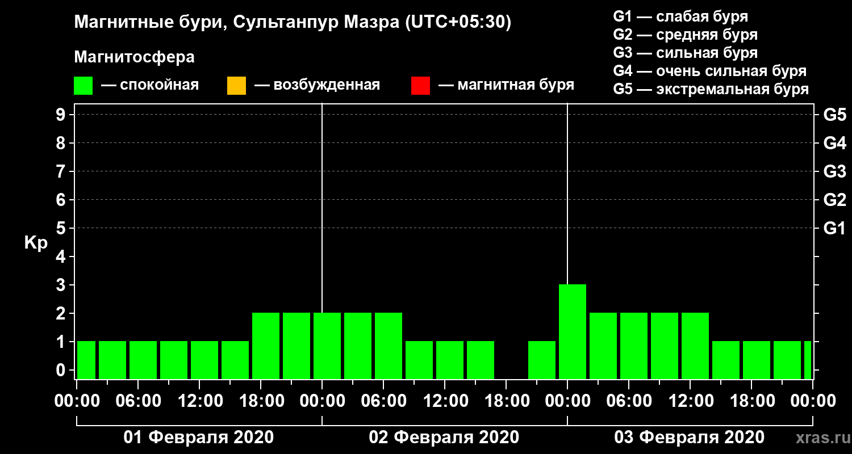Click the tallest green bar reaching Kp 3
This screenshot has height=454, width=852.
573,332
